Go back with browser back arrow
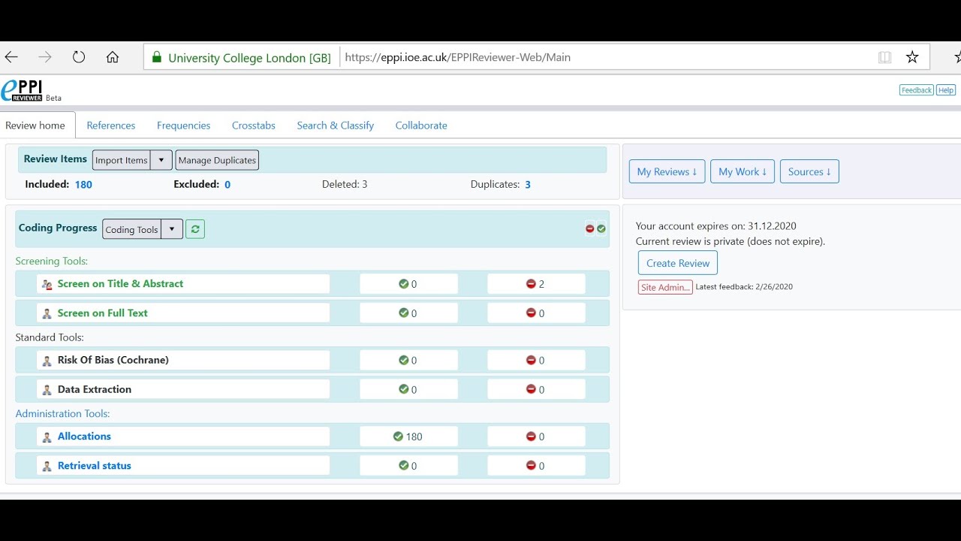 tap(11, 57)
